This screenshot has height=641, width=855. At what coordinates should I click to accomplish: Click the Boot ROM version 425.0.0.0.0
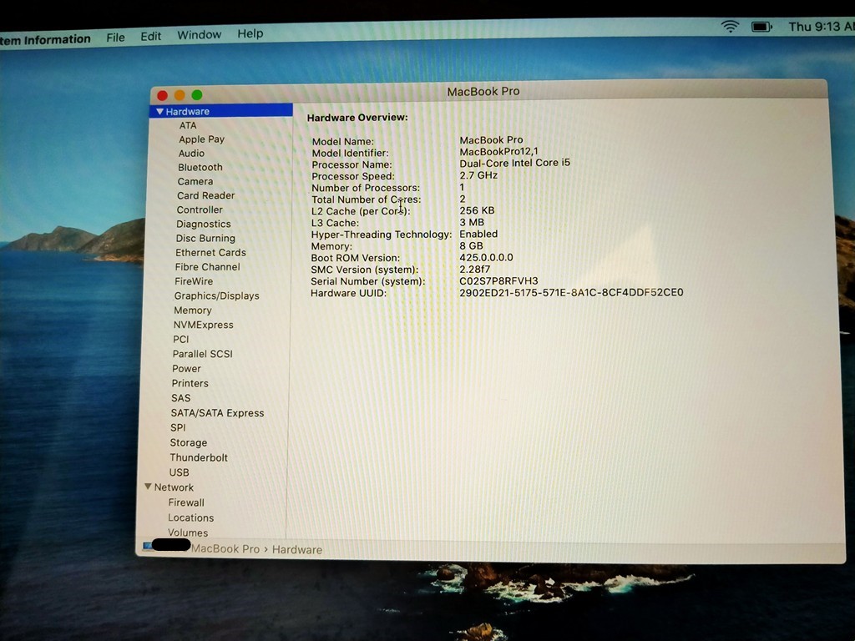tap(487, 257)
